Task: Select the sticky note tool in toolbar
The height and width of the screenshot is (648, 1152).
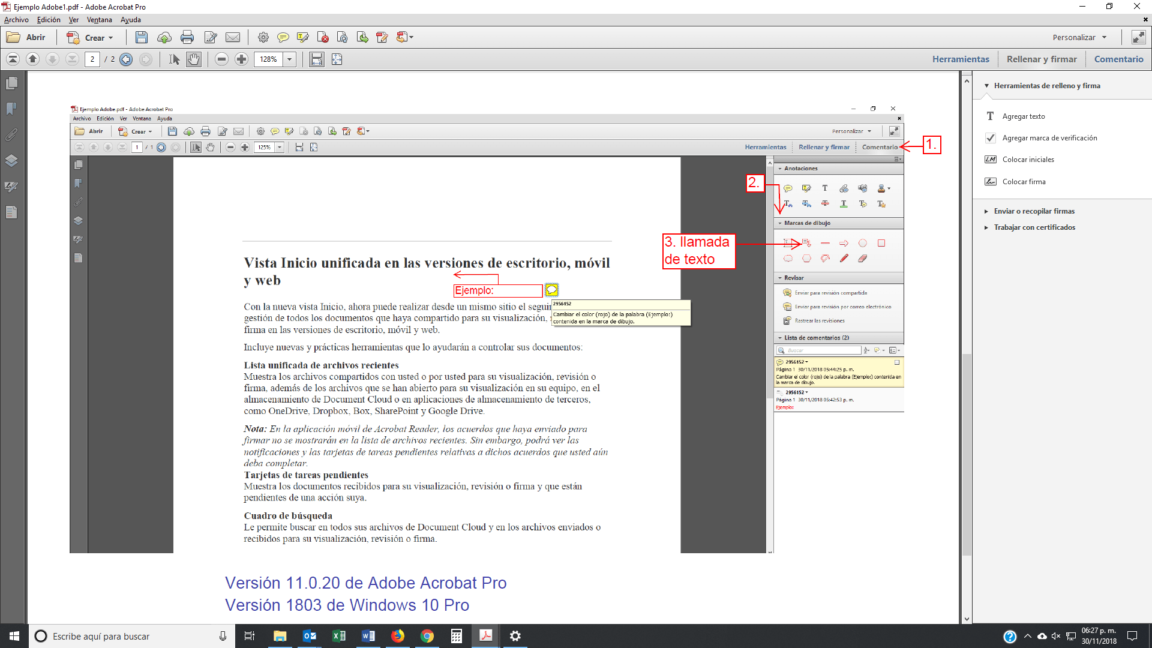Action: click(283, 37)
